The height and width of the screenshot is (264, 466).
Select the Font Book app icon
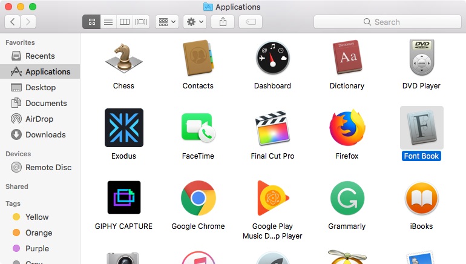(x=422, y=128)
